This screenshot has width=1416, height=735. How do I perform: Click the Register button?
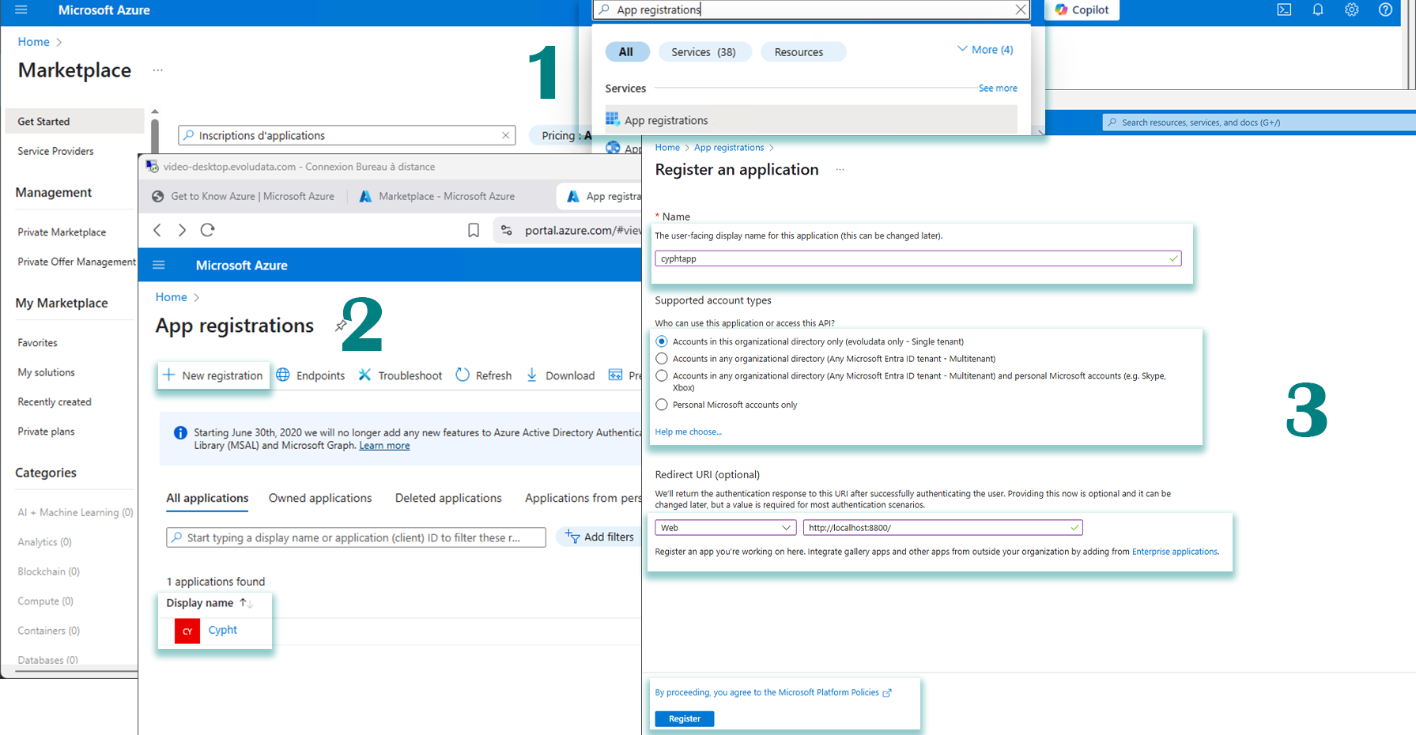point(685,718)
